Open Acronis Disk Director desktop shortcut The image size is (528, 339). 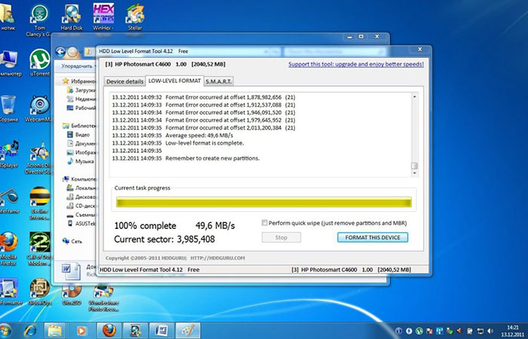pyautogui.click(x=39, y=158)
